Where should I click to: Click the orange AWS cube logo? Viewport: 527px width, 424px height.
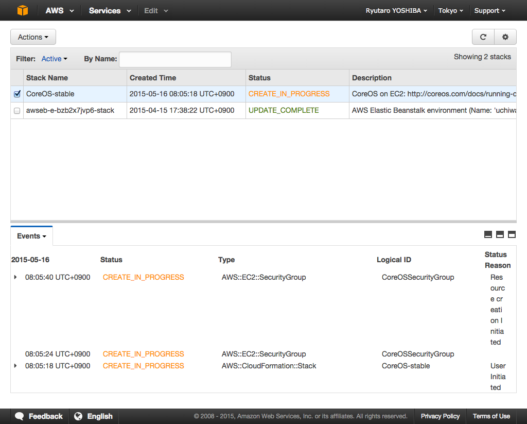click(x=23, y=10)
